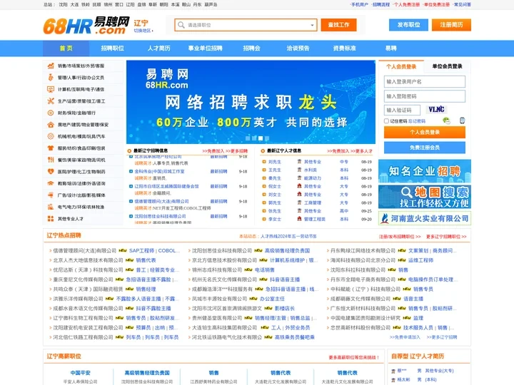The height and width of the screenshot is (385, 514).
Task: Click the advertising/design category icon
Action: (x=51, y=195)
